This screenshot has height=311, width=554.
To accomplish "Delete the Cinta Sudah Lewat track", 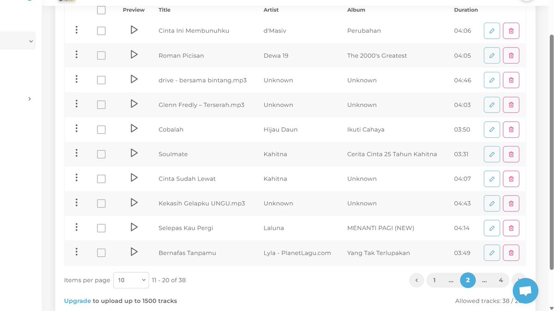I will pyautogui.click(x=511, y=179).
